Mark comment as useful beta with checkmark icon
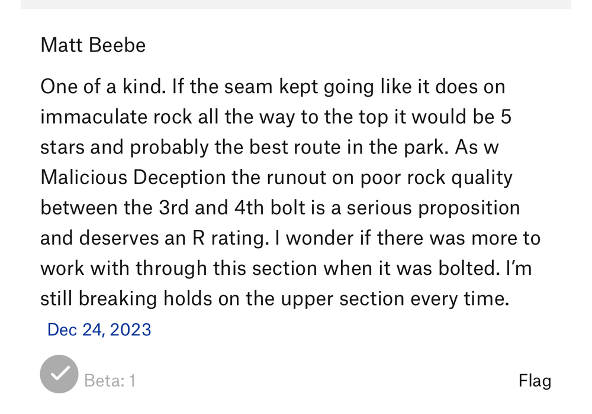Screen dimensions: 592x414 tap(59, 374)
